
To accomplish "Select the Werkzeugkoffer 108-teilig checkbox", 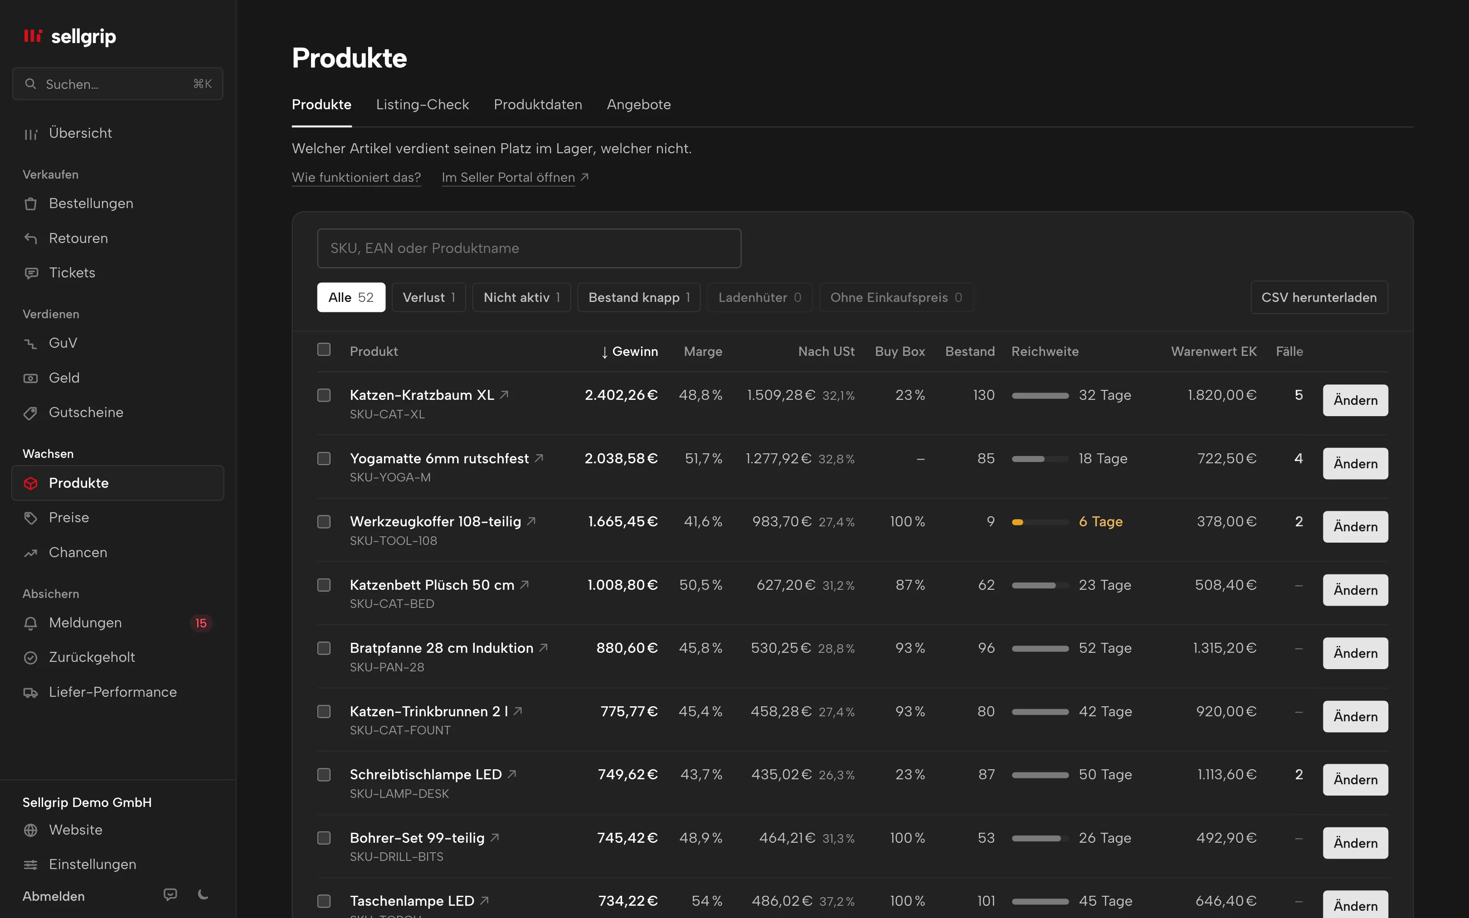I will [x=324, y=521].
